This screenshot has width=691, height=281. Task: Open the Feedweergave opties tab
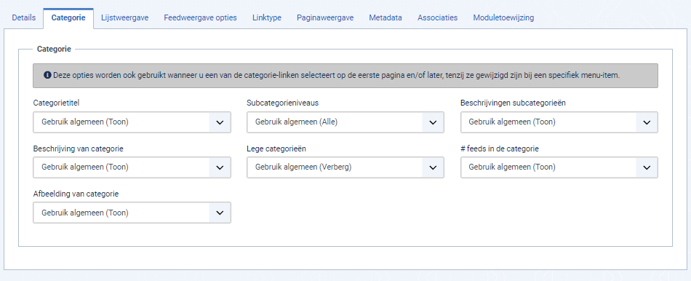[200, 17]
